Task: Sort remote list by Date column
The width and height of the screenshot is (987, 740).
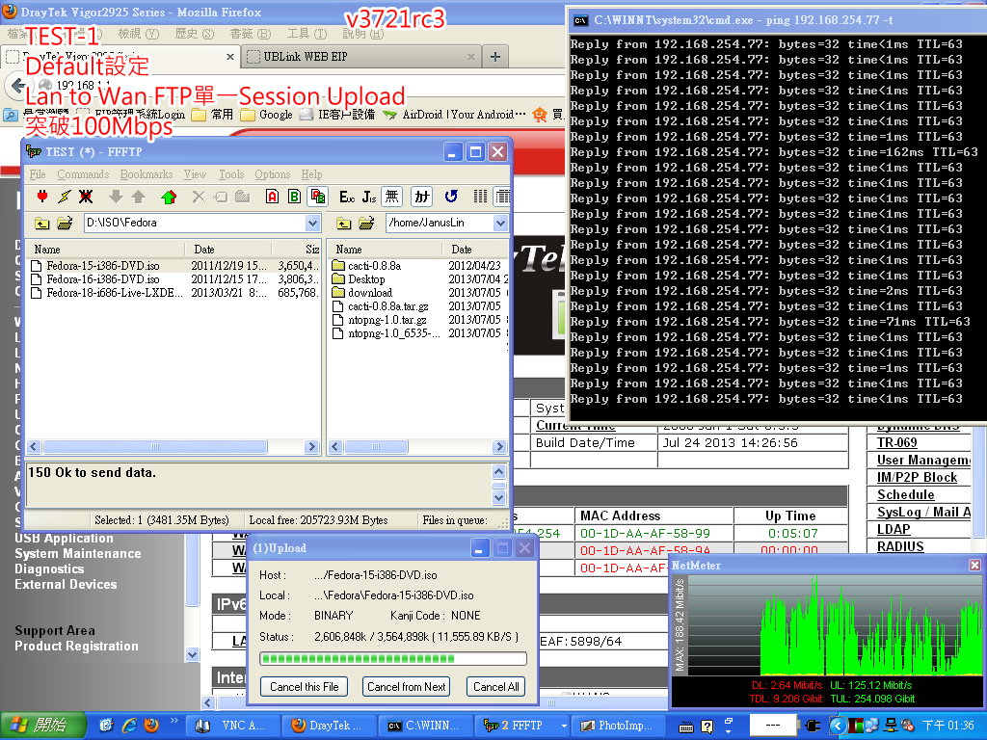Action: click(x=475, y=250)
